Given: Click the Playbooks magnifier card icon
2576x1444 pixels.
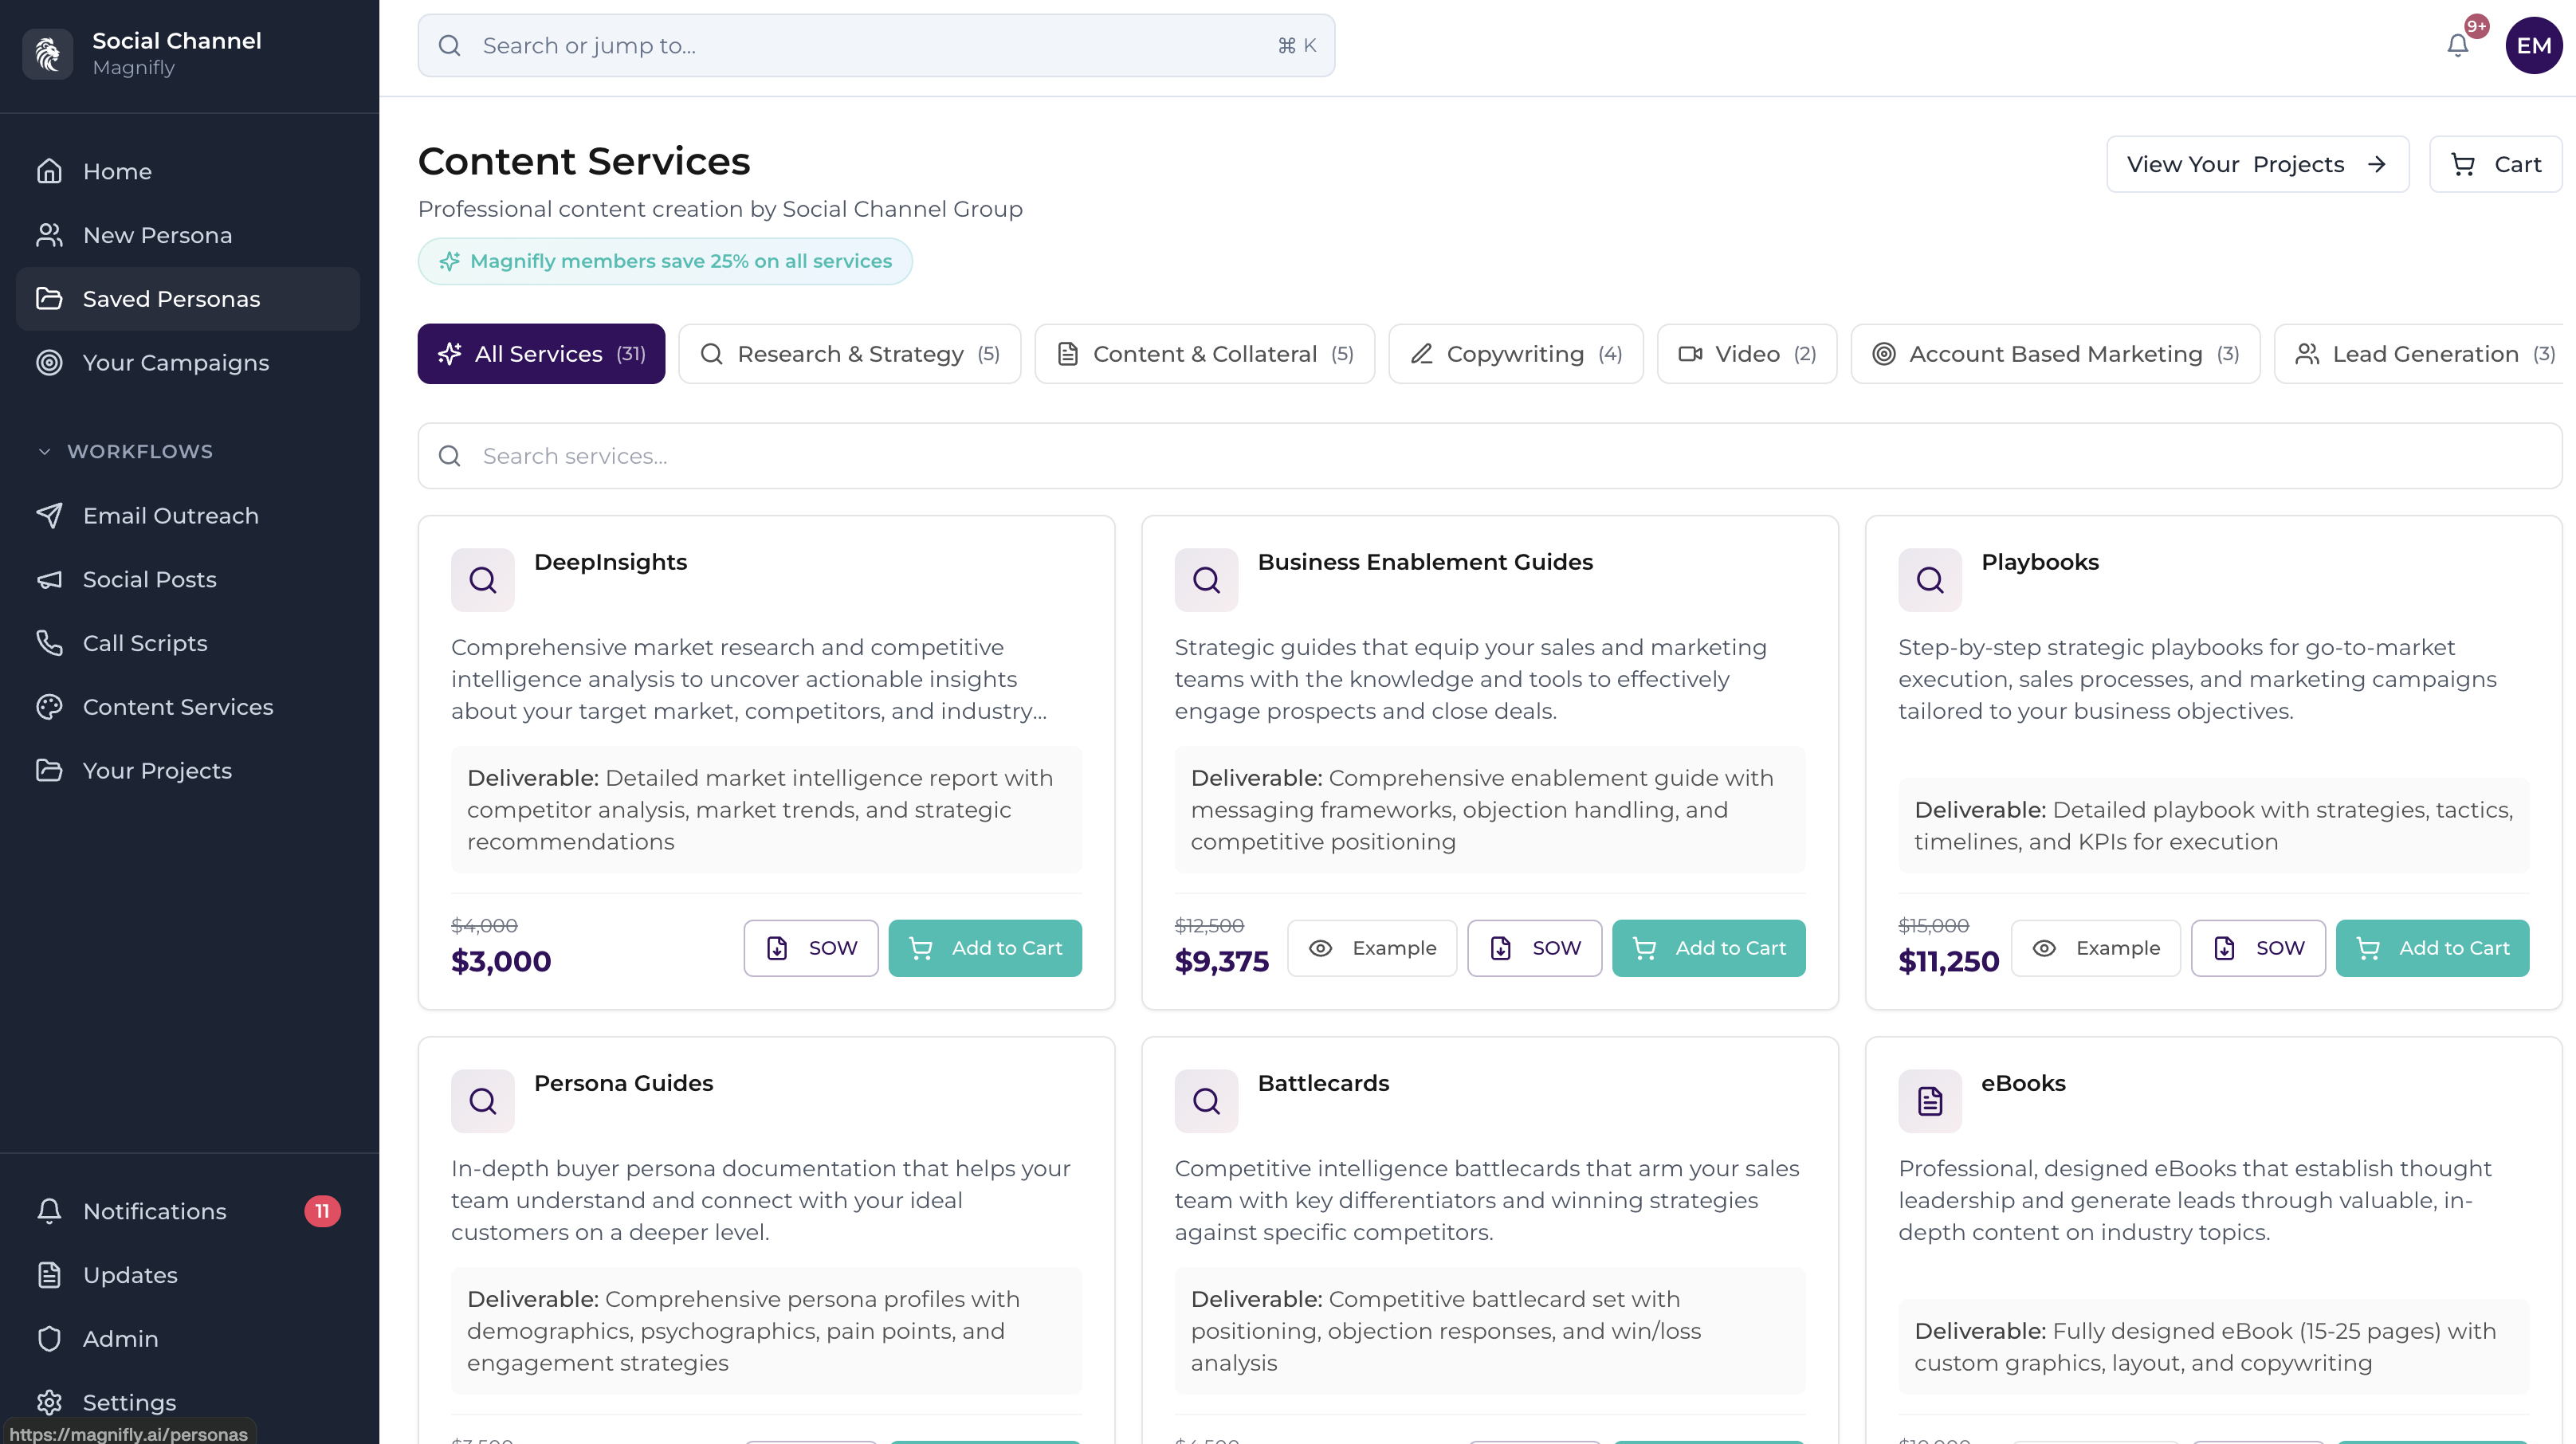Looking at the screenshot, I should click(1929, 580).
